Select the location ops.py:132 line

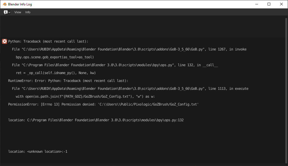pyautogui.click(x=96, y=120)
